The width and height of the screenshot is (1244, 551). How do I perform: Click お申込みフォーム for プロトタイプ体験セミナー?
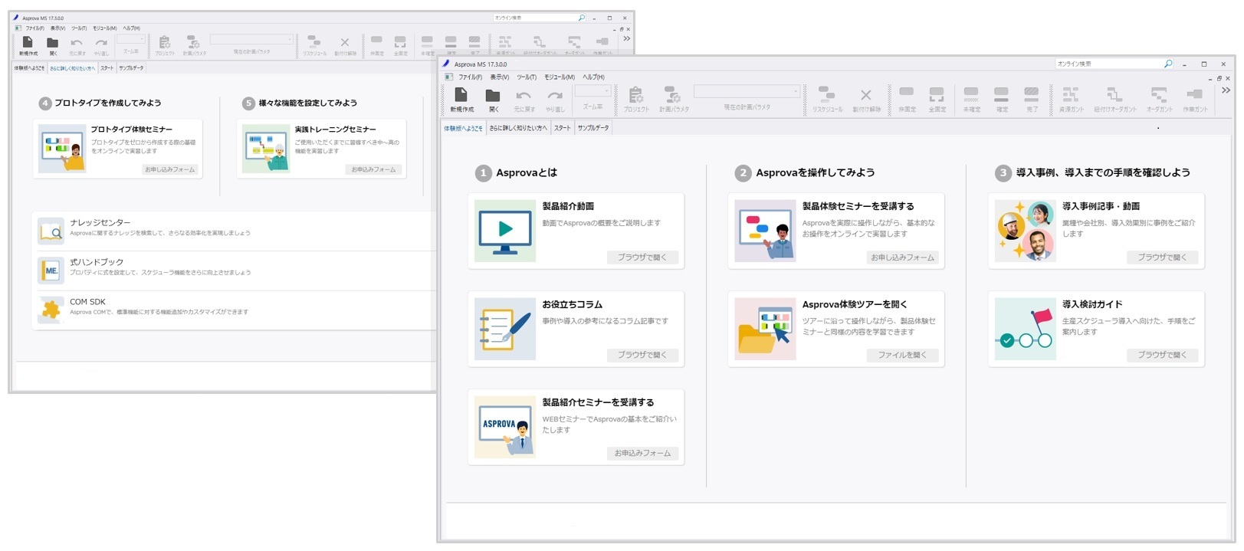[170, 169]
